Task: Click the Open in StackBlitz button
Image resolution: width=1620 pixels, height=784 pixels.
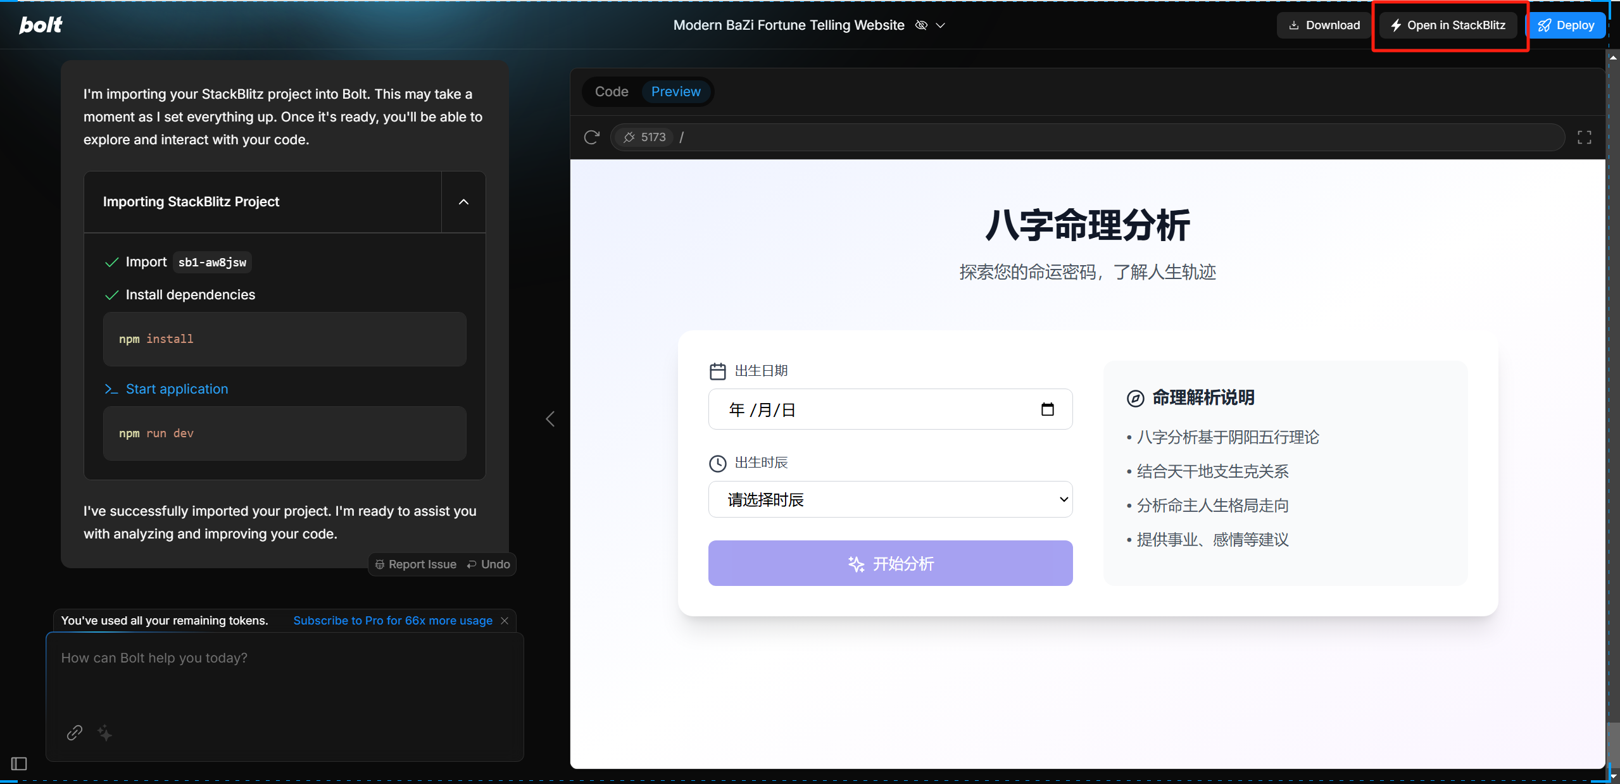Action: click(x=1448, y=25)
